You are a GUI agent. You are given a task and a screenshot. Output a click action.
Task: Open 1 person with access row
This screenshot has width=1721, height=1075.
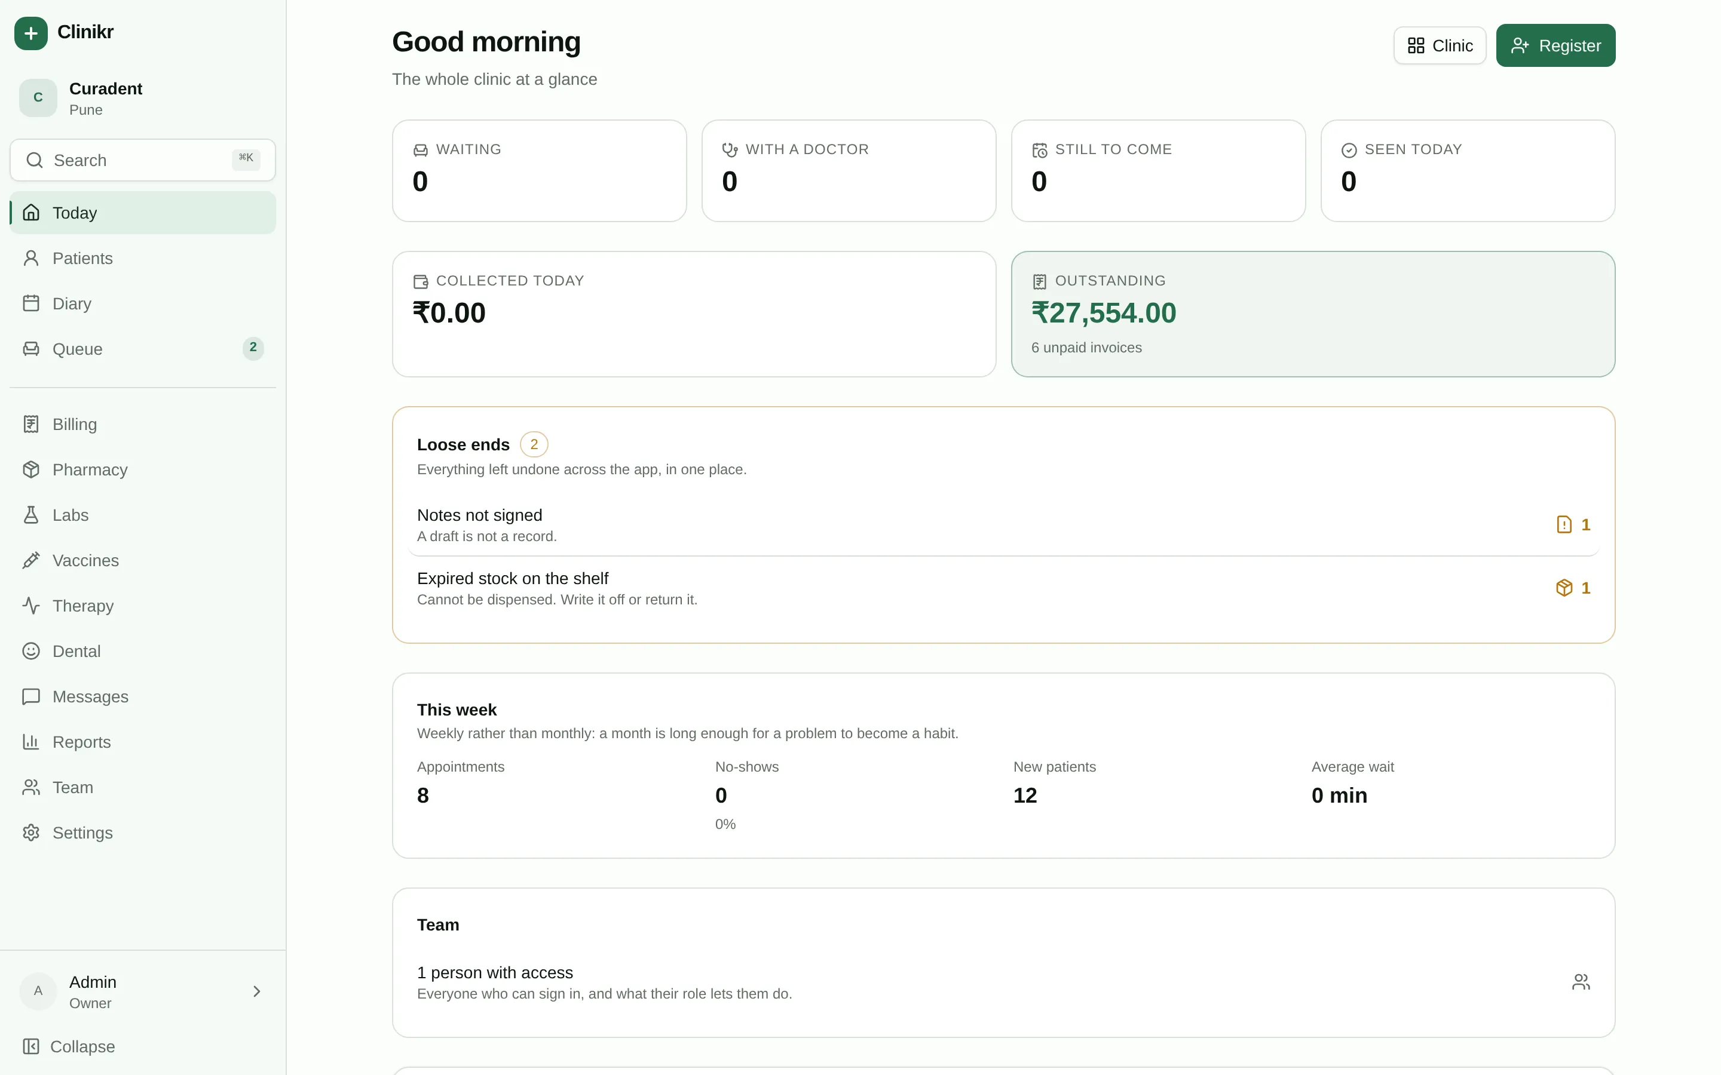[x=1003, y=982]
